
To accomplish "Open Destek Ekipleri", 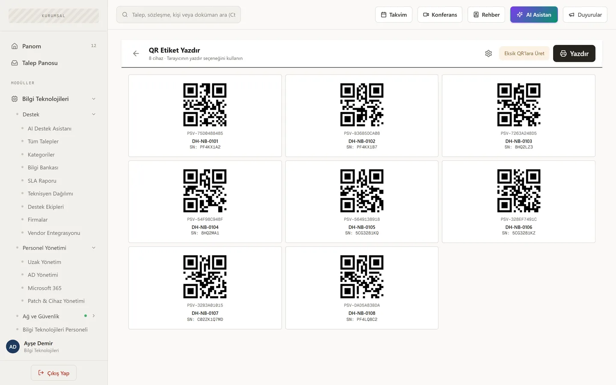I will click(46, 207).
